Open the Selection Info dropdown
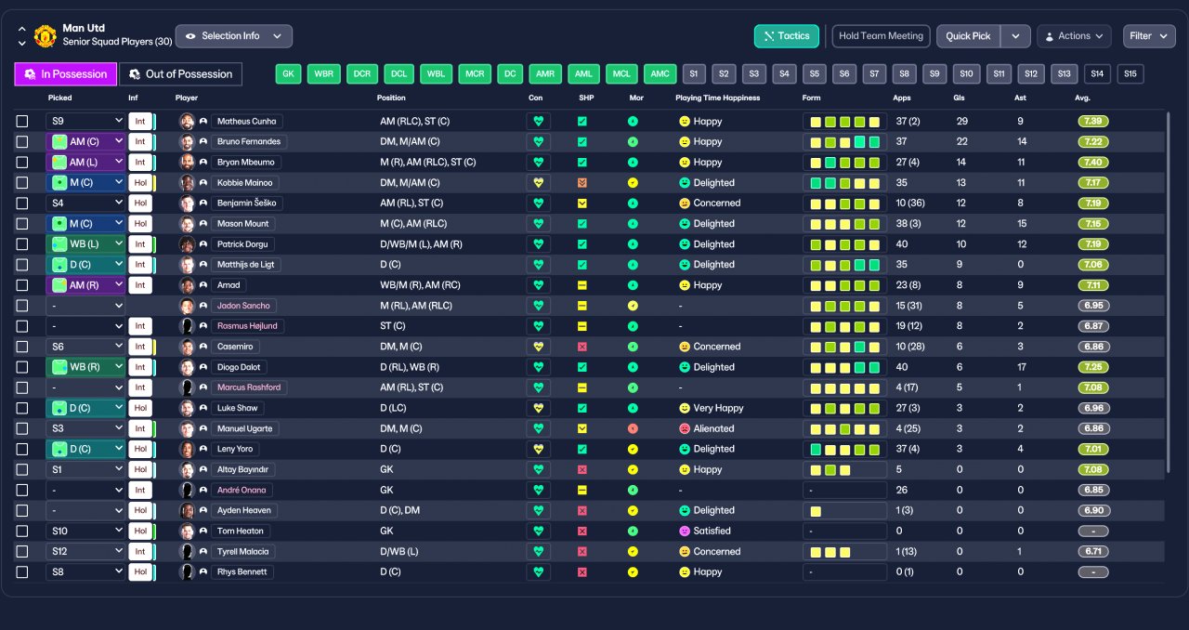1189x630 pixels. (234, 36)
